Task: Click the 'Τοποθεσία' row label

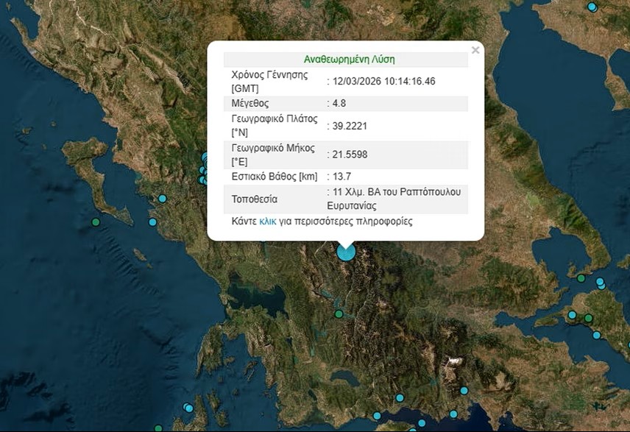Action: coord(255,199)
